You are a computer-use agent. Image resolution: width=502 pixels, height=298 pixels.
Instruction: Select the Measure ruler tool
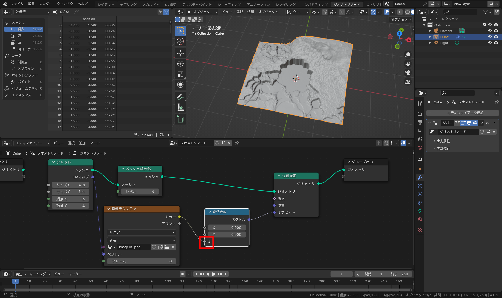pyautogui.click(x=180, y=107)
